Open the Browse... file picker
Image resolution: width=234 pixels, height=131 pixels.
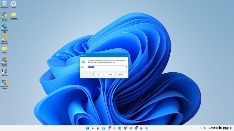point(121,75)
